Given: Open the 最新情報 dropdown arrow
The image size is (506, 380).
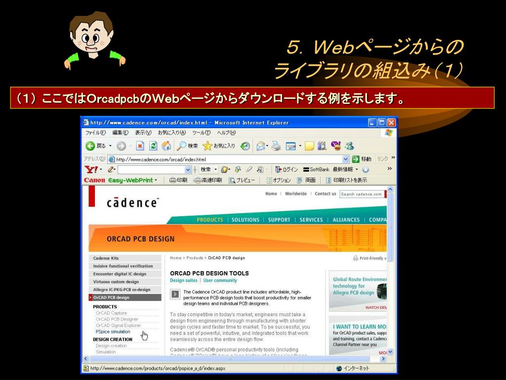Looking at the screenshot, I should click(357, 169).
